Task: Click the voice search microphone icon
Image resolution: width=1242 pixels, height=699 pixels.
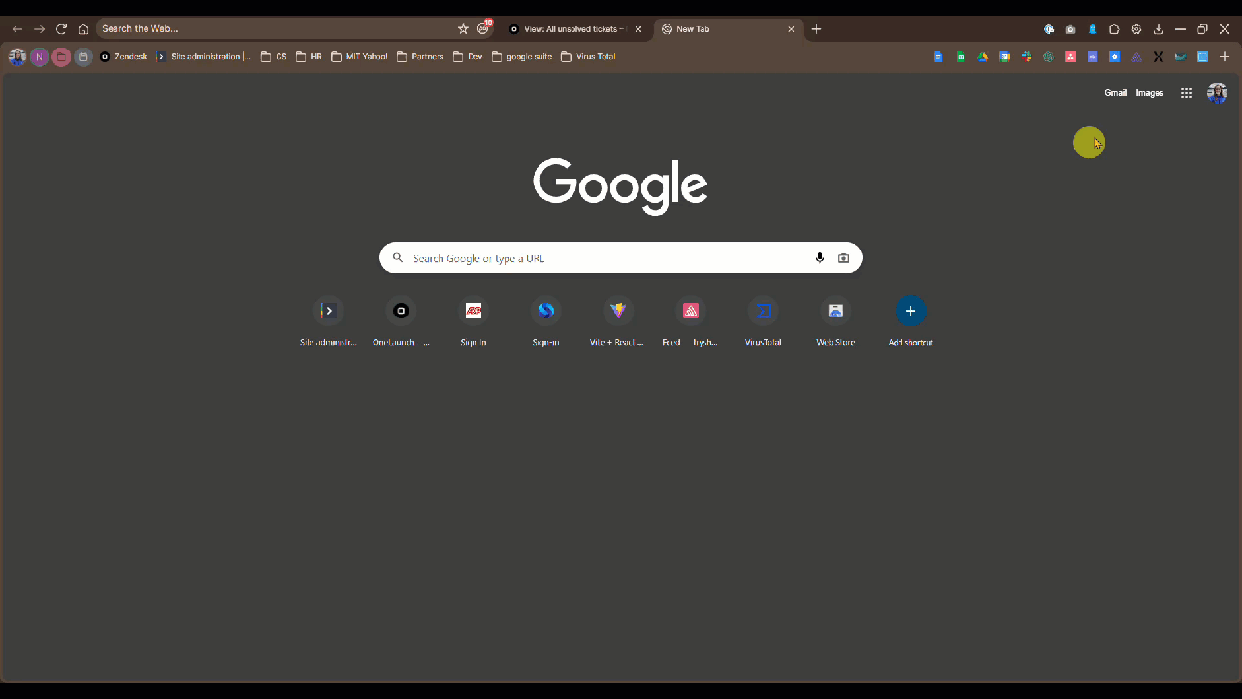Action: [x=820, y=257]
